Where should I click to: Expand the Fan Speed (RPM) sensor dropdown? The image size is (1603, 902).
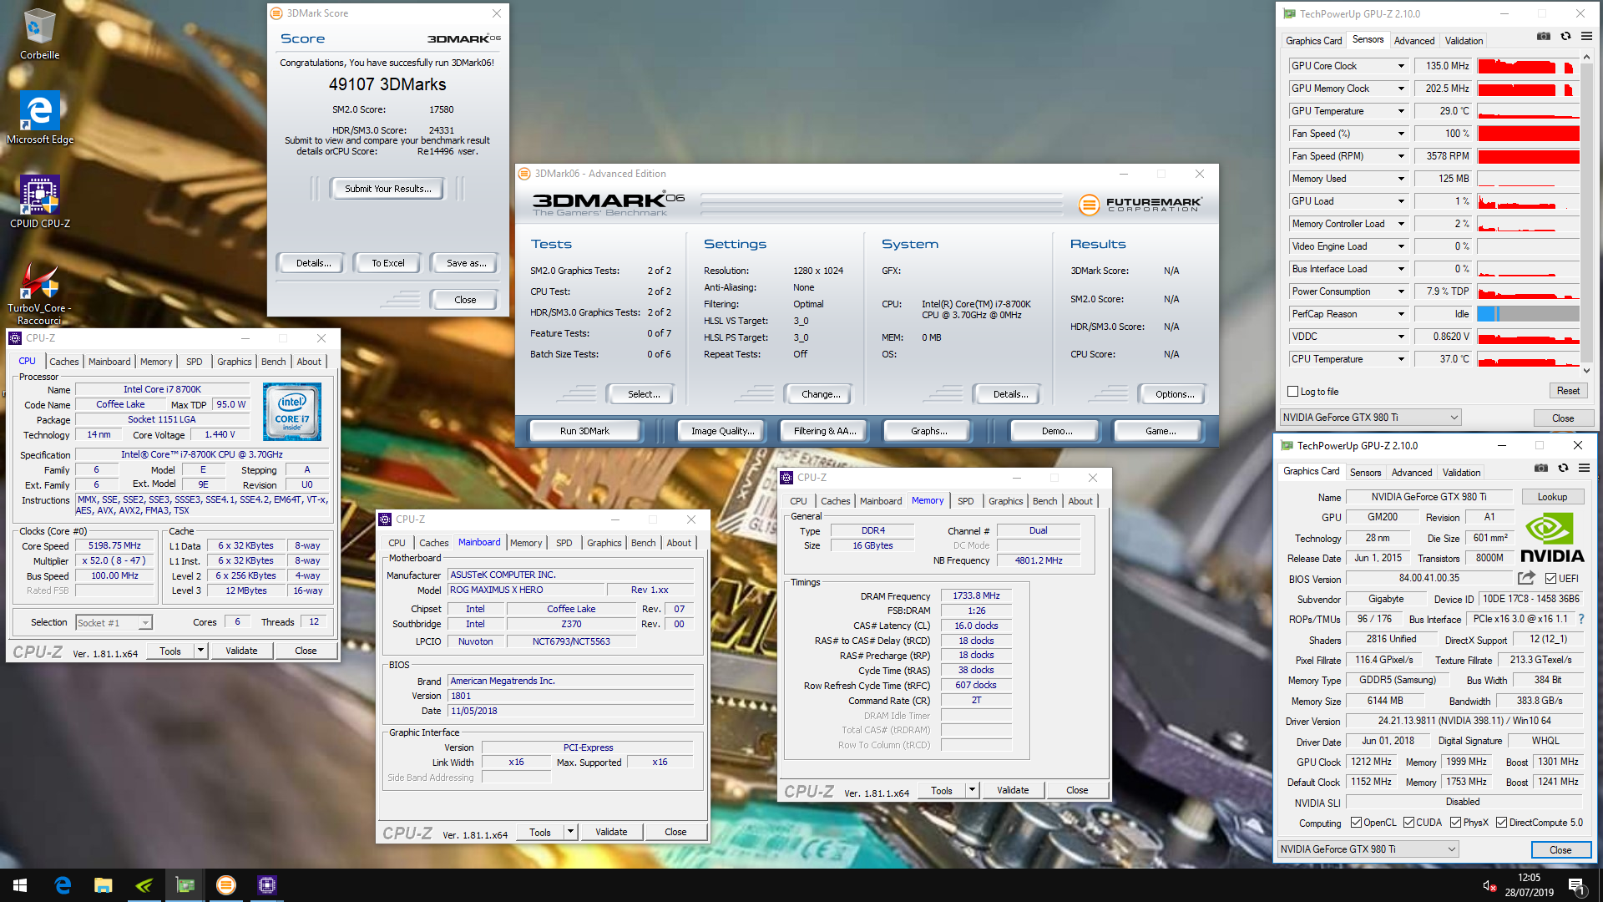(1401, 156)
